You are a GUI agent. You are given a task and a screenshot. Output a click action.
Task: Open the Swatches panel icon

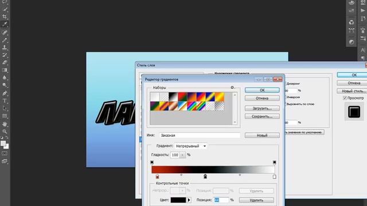click(x=352, y=10)
